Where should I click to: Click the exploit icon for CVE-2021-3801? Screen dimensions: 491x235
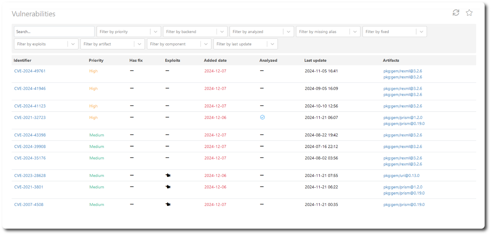[168, 187]
